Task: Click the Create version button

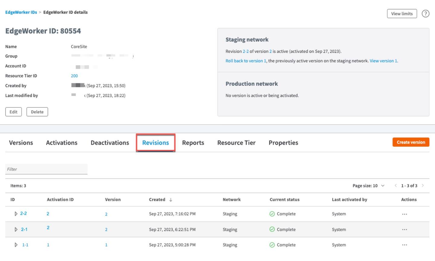Action: [x=411, y=142]
